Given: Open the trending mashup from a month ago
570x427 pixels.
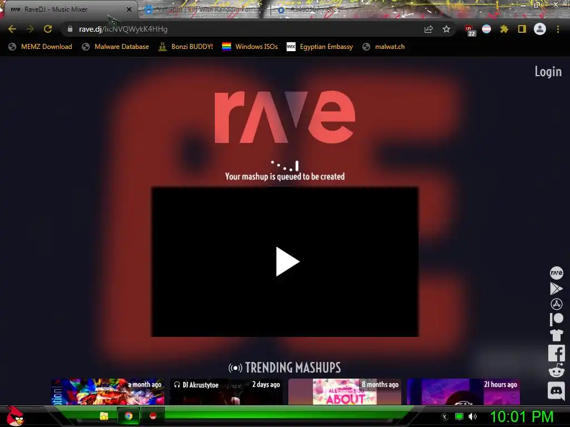Looking at the screenshot, I should click(107, 391).
